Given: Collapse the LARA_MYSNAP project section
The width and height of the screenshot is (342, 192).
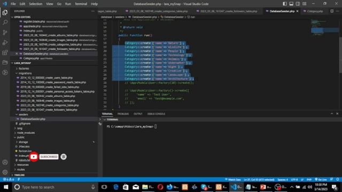Looking at the screenshot, I should 22,63.
